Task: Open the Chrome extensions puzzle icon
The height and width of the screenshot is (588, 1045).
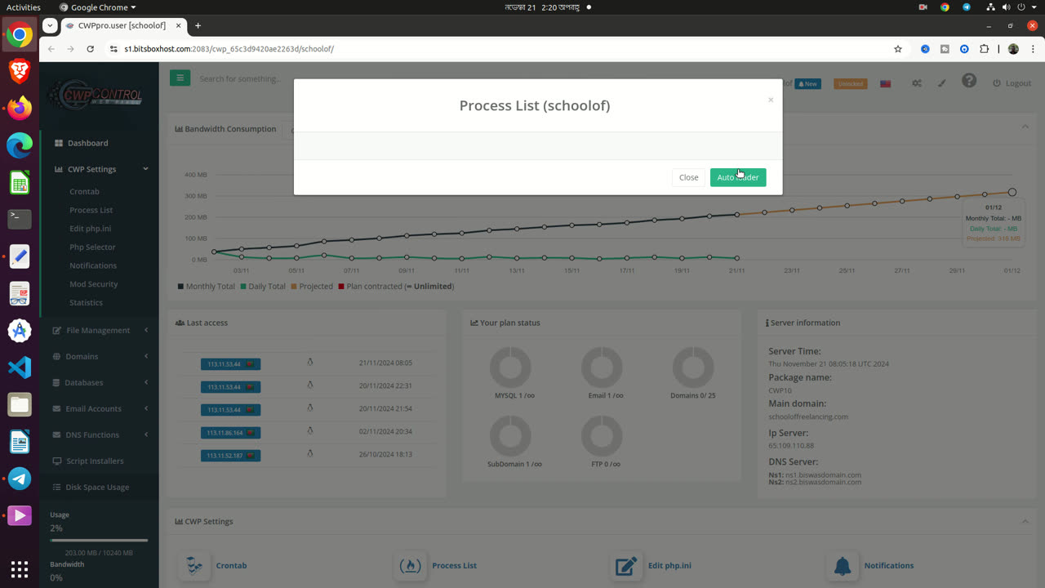Action: (x=985, y=49)
